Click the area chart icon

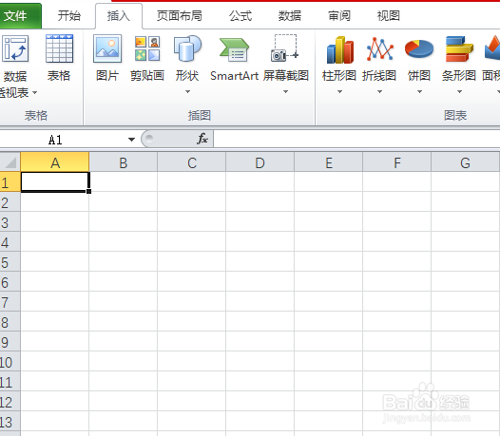coord(492,47)
